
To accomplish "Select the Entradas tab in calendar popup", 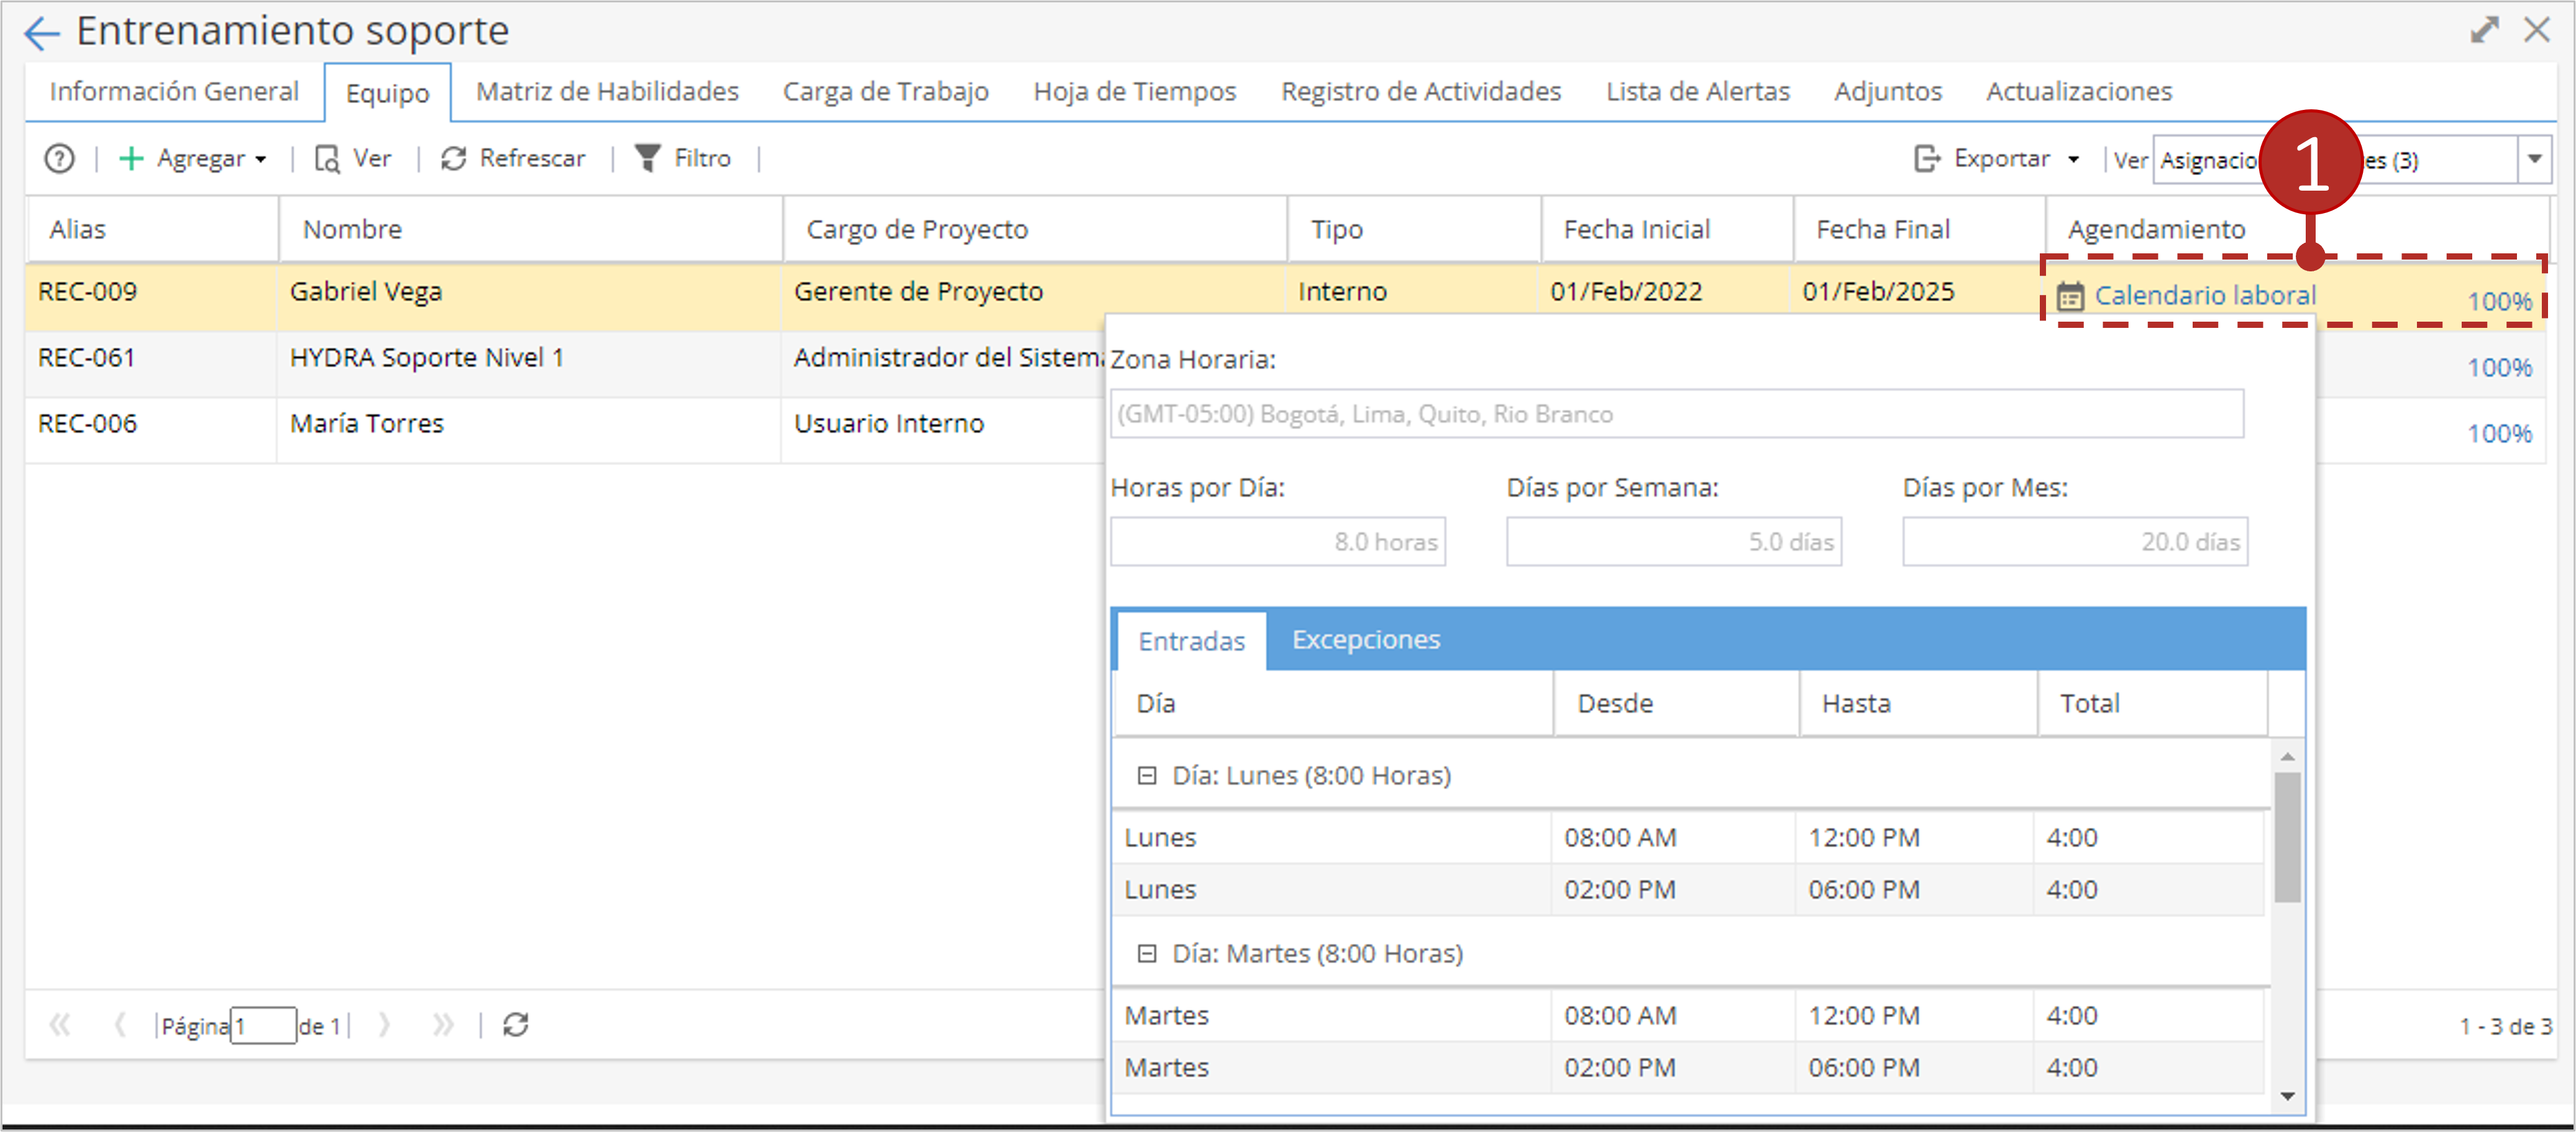I will (1191, 640).
